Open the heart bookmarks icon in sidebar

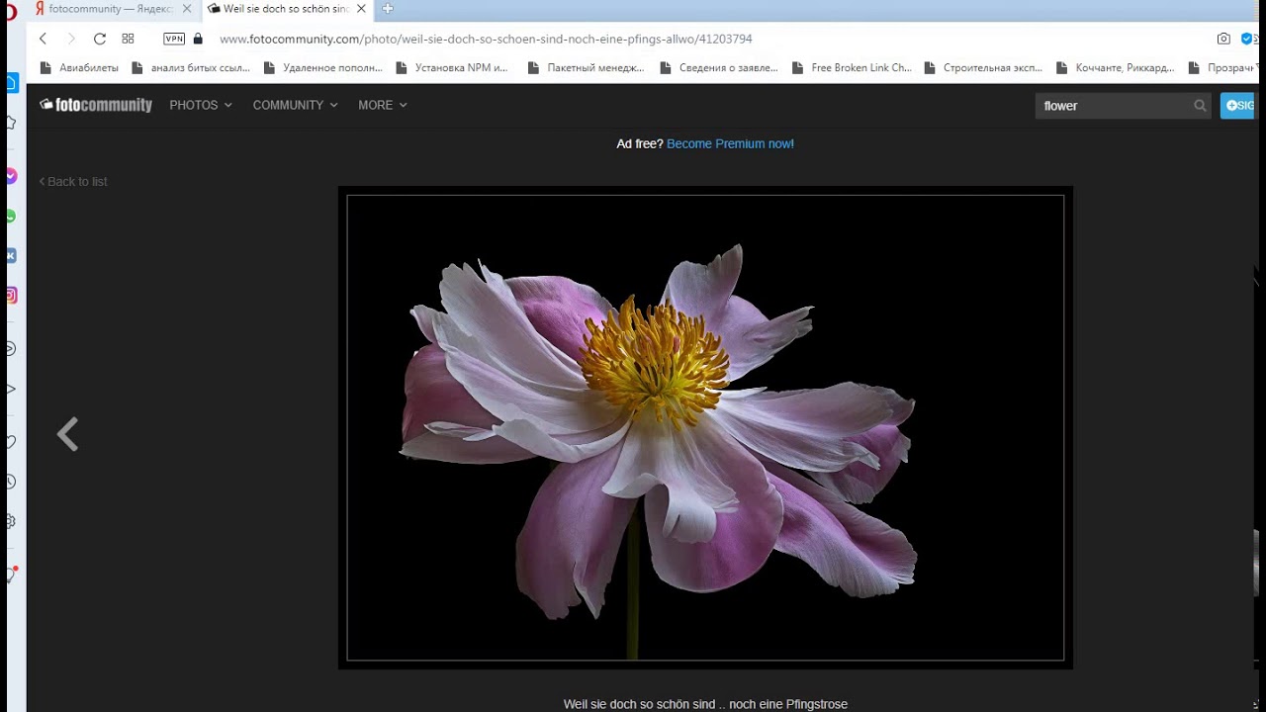tap(11, 441)
